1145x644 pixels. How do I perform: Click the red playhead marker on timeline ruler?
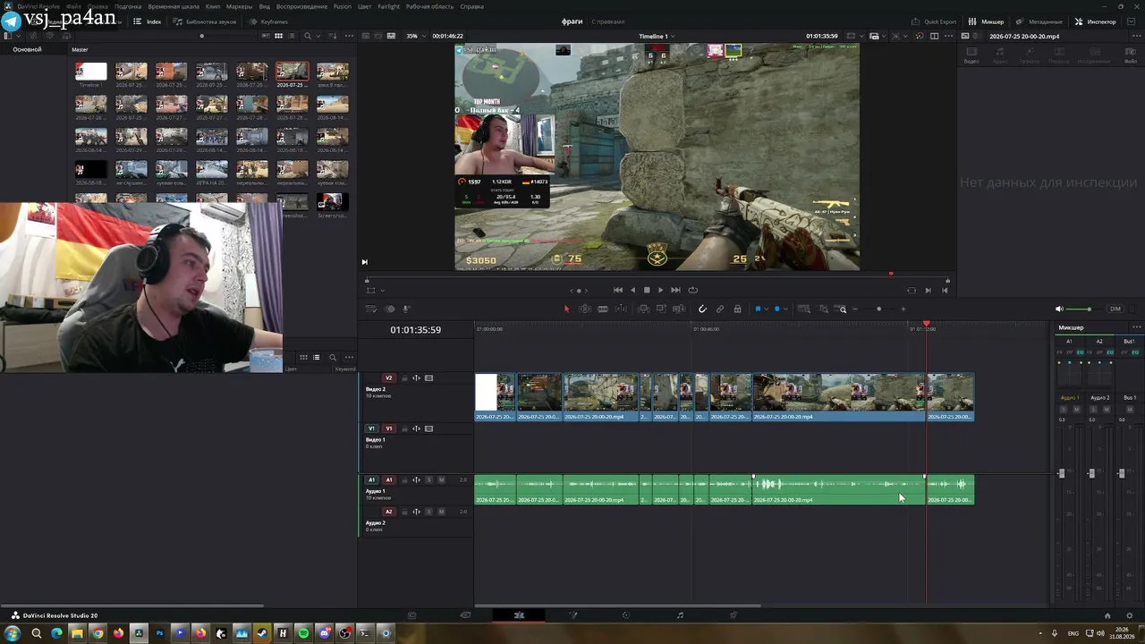927,323
